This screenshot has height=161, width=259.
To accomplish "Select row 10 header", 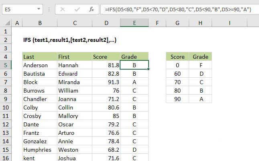I will point(7,107).
